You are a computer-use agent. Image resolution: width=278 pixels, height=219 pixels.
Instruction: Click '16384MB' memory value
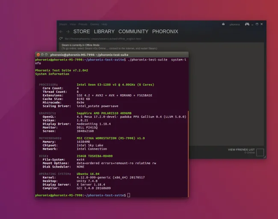pyautogui.click(x=83, y=142)
